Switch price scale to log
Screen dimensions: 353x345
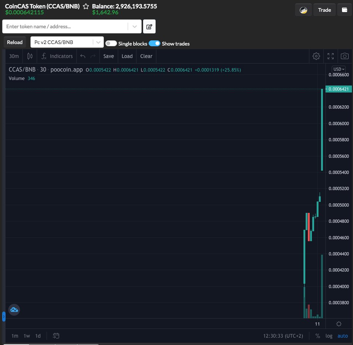[329, 336]
